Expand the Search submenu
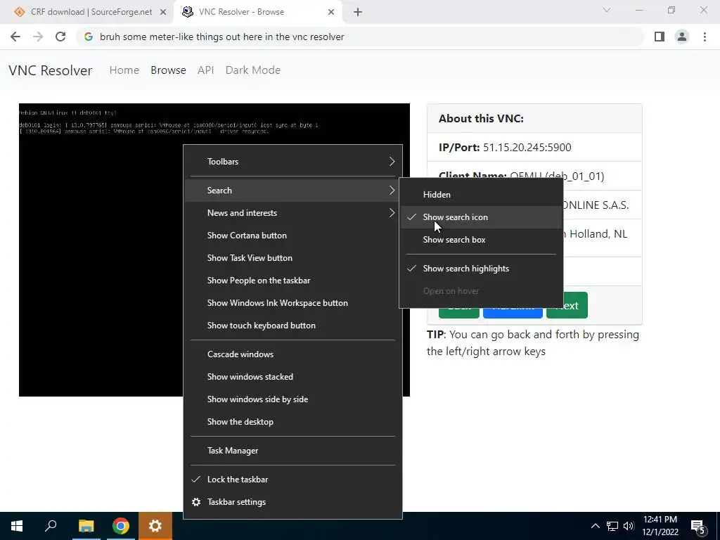This screenshot has height=540, width=720. [292, 190]
